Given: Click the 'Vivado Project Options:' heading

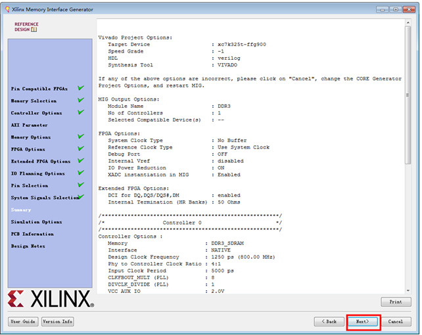Looking at the screenshot, I should [x=135, y=37].
